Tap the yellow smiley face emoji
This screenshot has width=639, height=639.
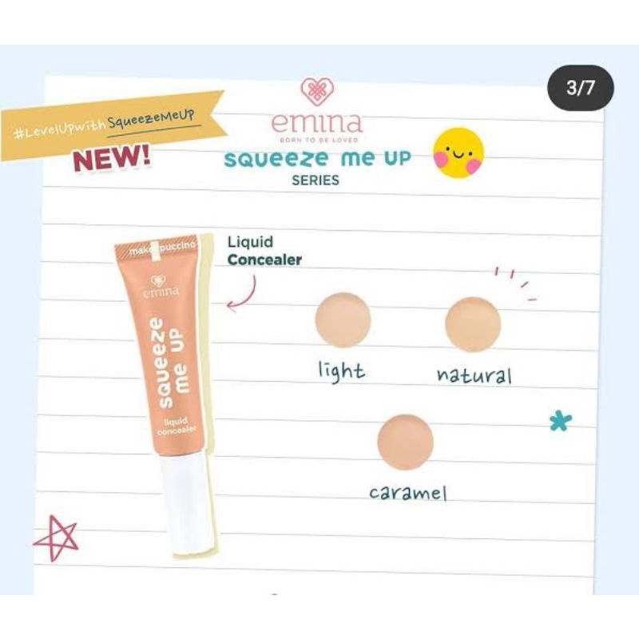coord(458,153)
